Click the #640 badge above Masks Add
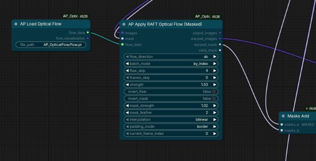Viewport: 316px width, 161px height. coord(311,109)
